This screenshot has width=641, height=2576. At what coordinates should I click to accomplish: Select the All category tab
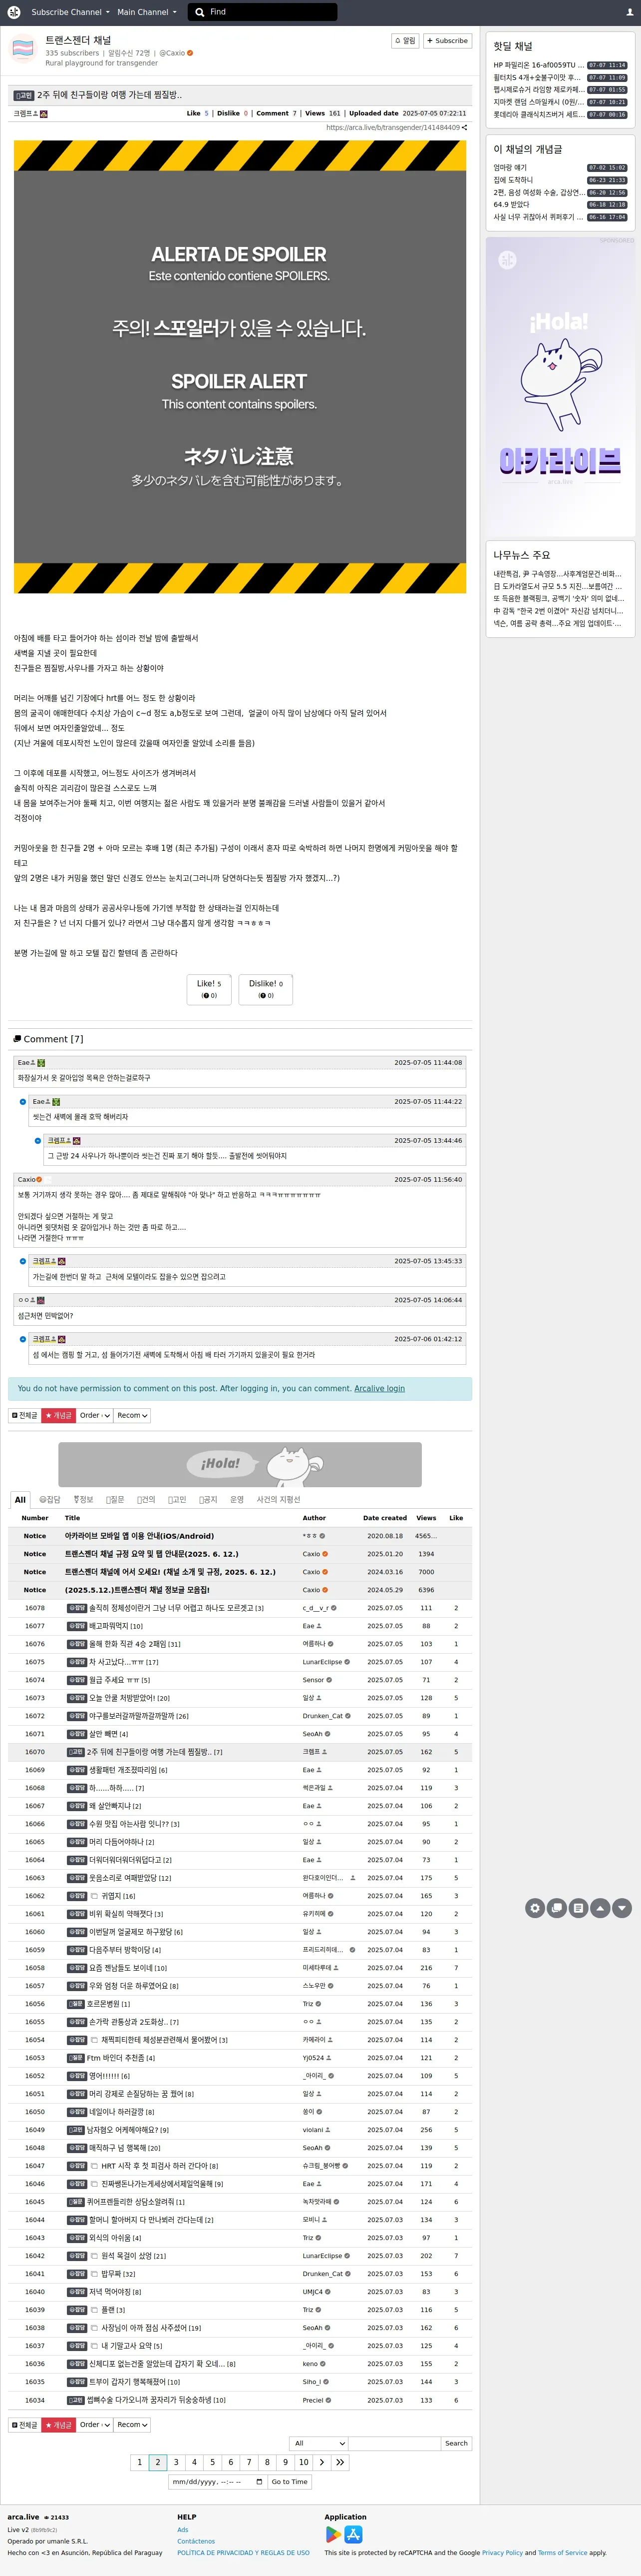click(x=20, y=1500)
